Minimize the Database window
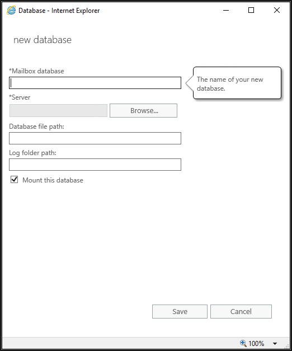The width and height of the screenshot is (292, 351). (x=226, y=10)
